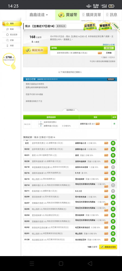Image resolution: width=122 pixels, height=271 pixels.
Task: Click the 投注紀錄 sidebar icon
Action: coord(7,35)
